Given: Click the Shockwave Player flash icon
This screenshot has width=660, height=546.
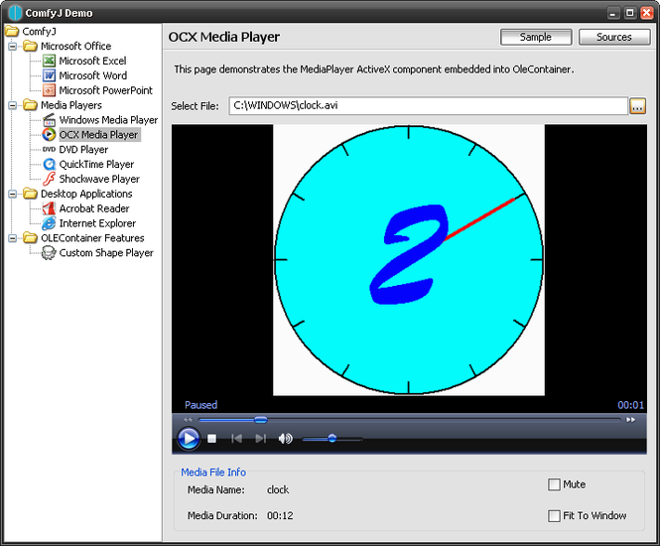Looking at the screenshot, I should (50, 179).
